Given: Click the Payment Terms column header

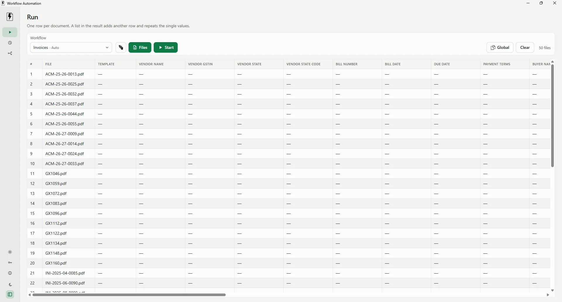Looking at the screenshot, I should (505, 64).
